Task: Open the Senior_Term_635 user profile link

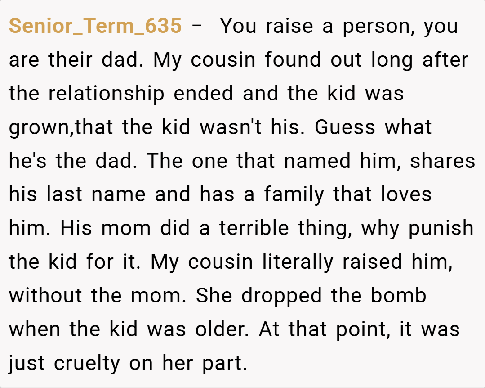Action: click(95, 26)
